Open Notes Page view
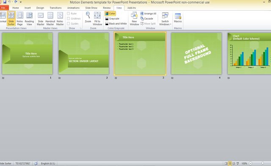Viewport: 271px width, 166px height. tap(20, 19)
